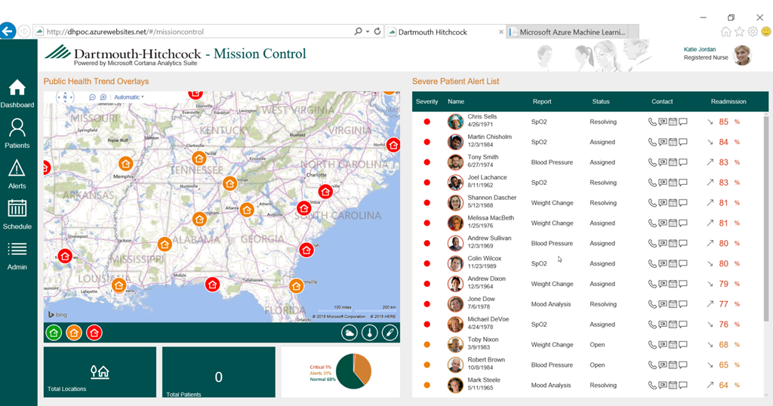The width and height of the screenshot is (773, 406).
Task: Open the Admin menu item
Action: [x=17, y=255]
